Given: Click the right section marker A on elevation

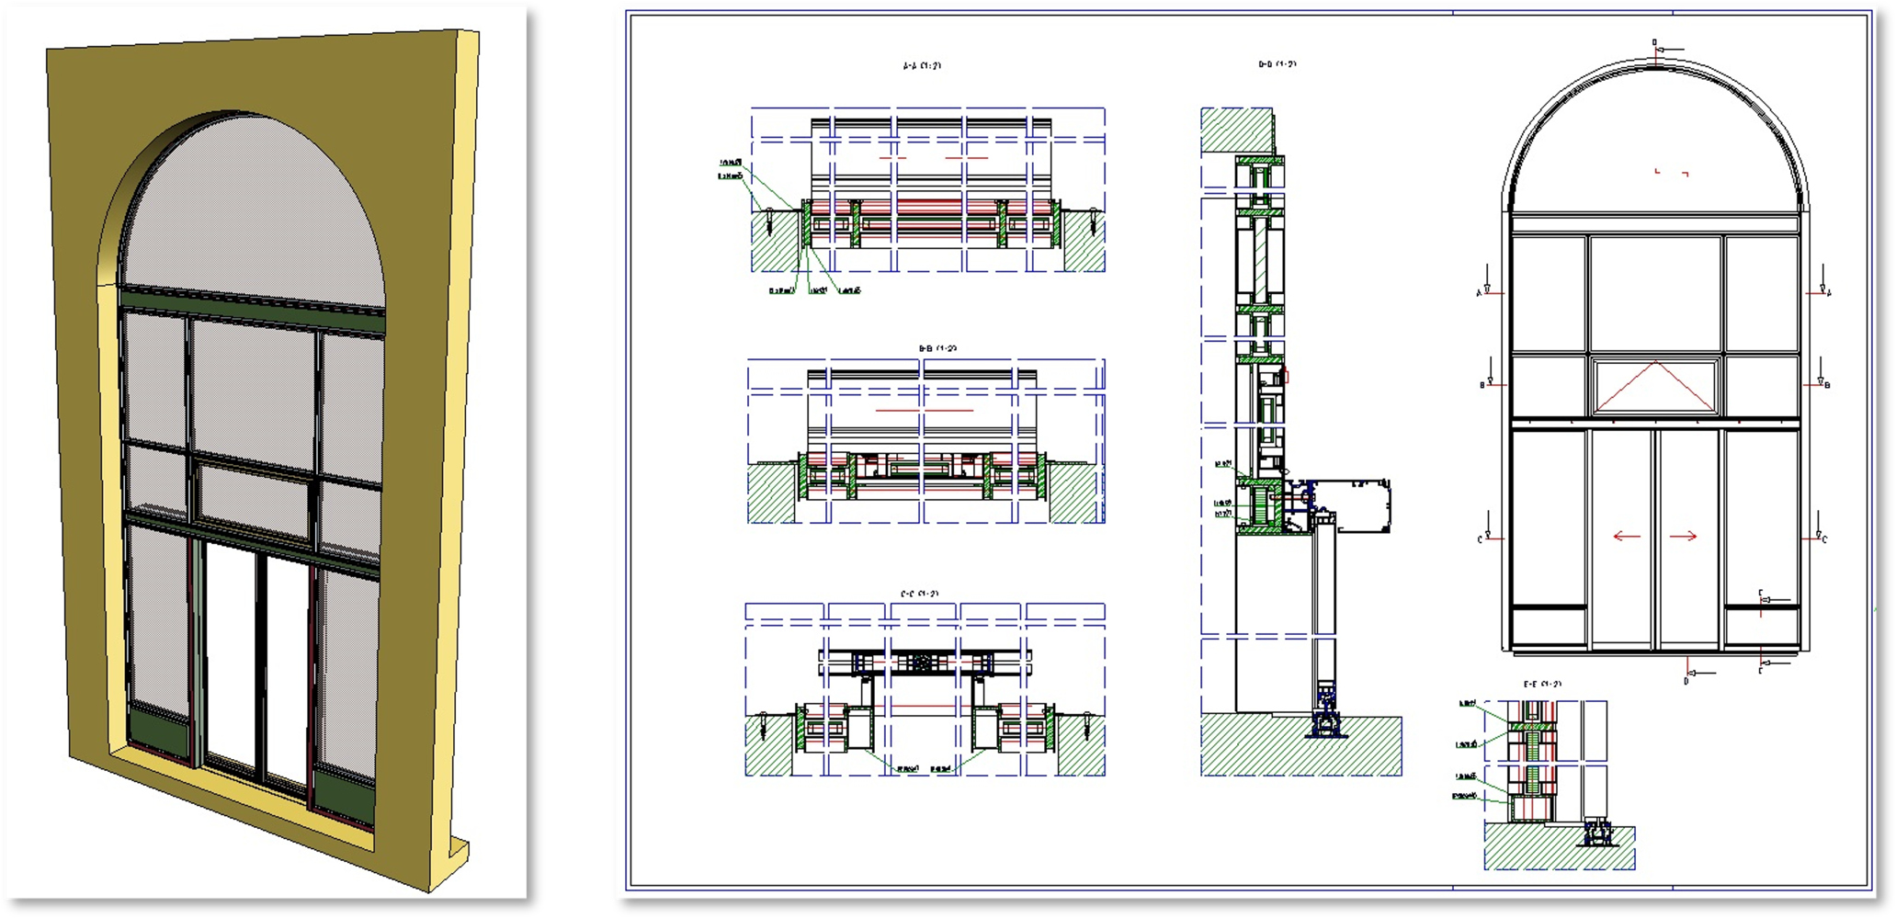Looking at the screenshot, I should click(x=1821, y=281).
